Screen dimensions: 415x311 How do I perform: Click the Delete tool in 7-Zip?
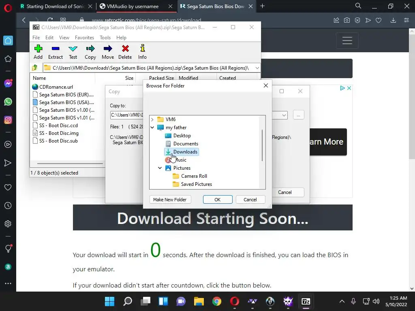[x=125, y=52]
